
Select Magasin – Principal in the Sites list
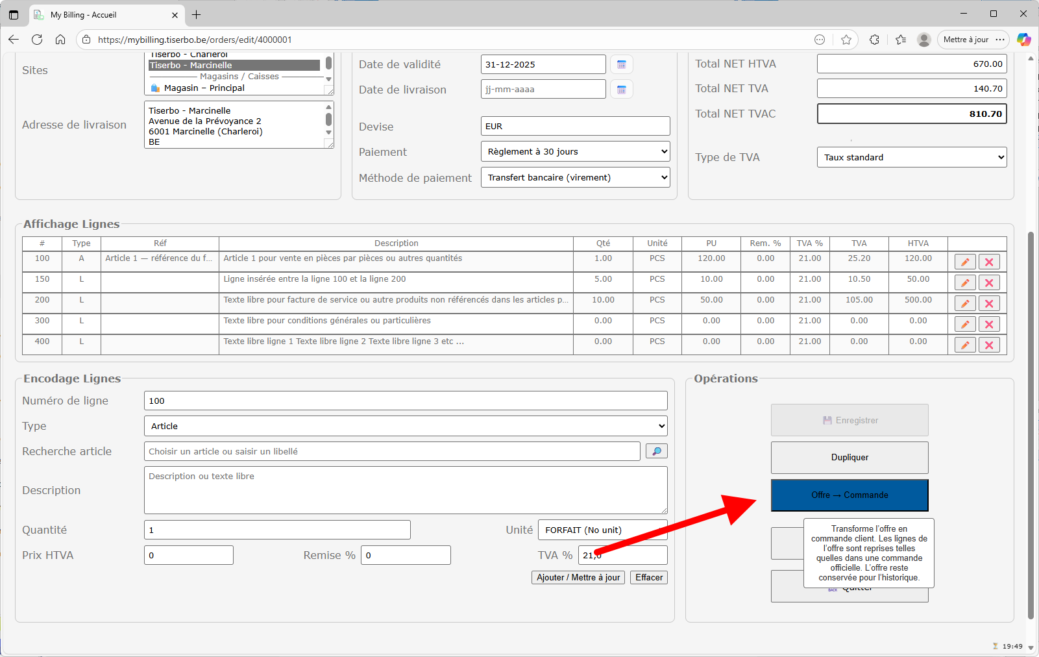tap(204, 88)
